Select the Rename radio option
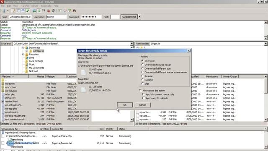 tap(142, 80)
